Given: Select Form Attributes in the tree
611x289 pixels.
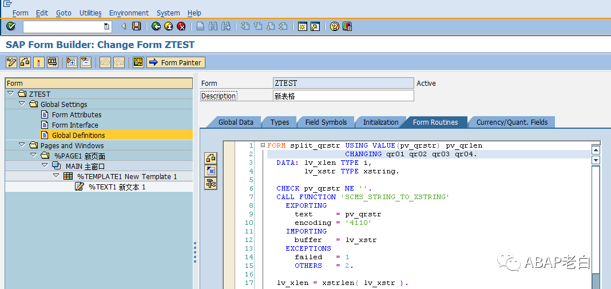Looking at the screenshot, I should coord(77,114).
